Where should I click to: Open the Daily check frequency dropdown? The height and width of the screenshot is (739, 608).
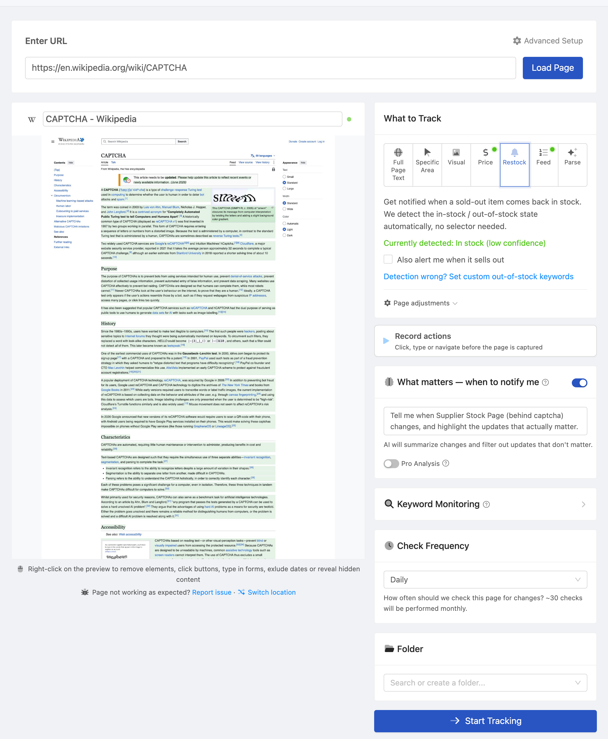485,580
